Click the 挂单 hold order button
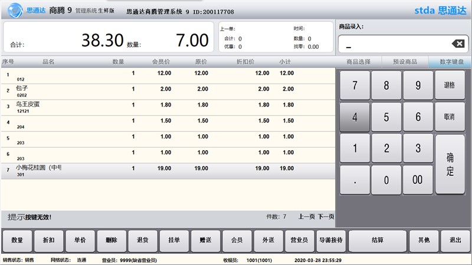Image resolution: width=472 pixels, height=265 pixels. click(x=174, y=240)
